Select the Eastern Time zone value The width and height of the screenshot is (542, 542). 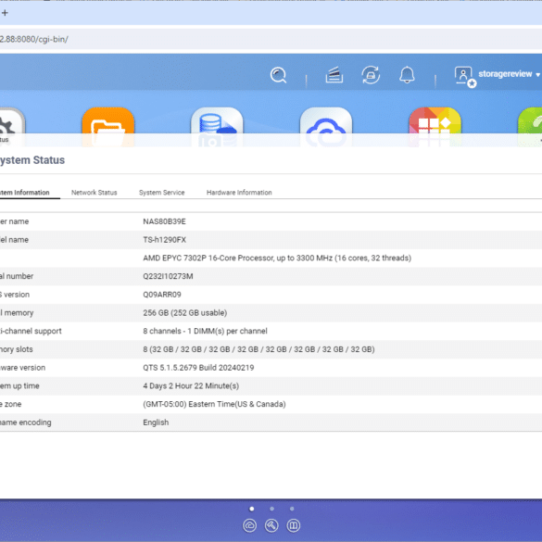[x=214, y=404]
